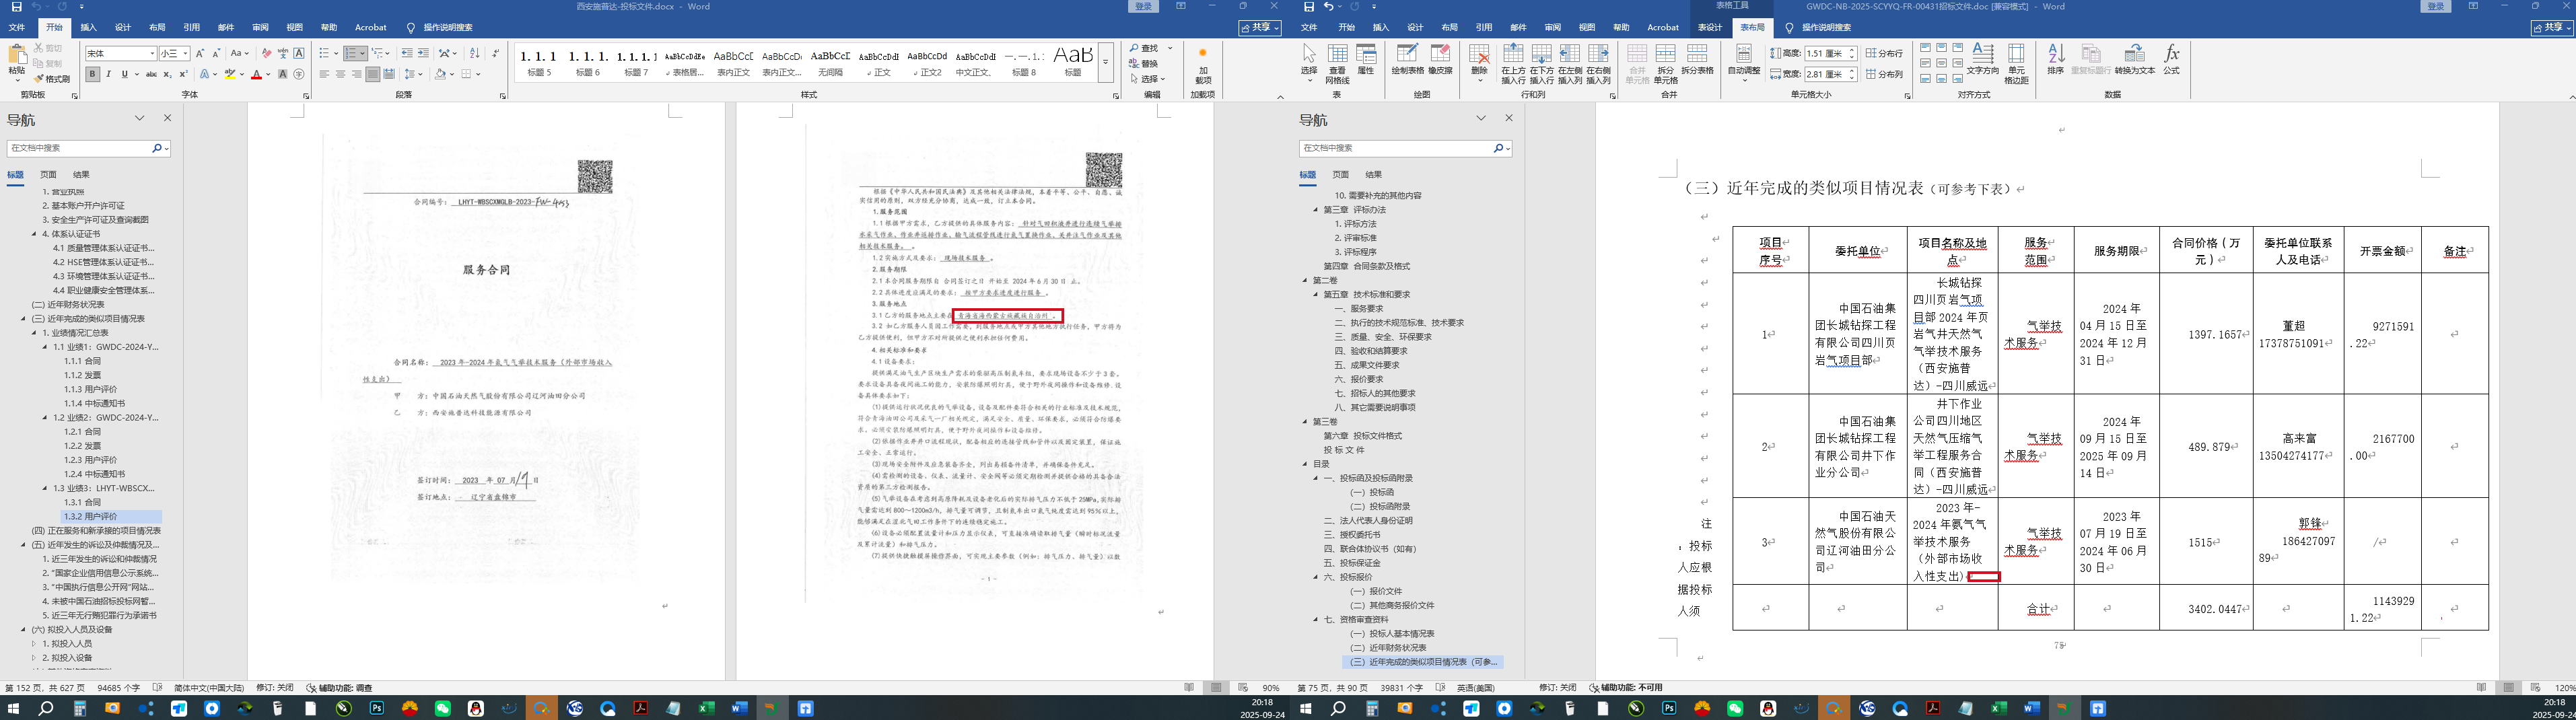Toggle 修订: 关闭 in left status bar

[x=274, y=688]
